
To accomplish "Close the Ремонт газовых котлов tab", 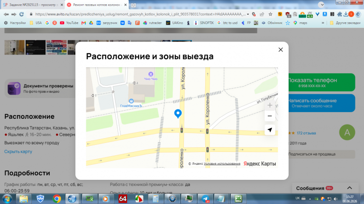I will (125, 5).
